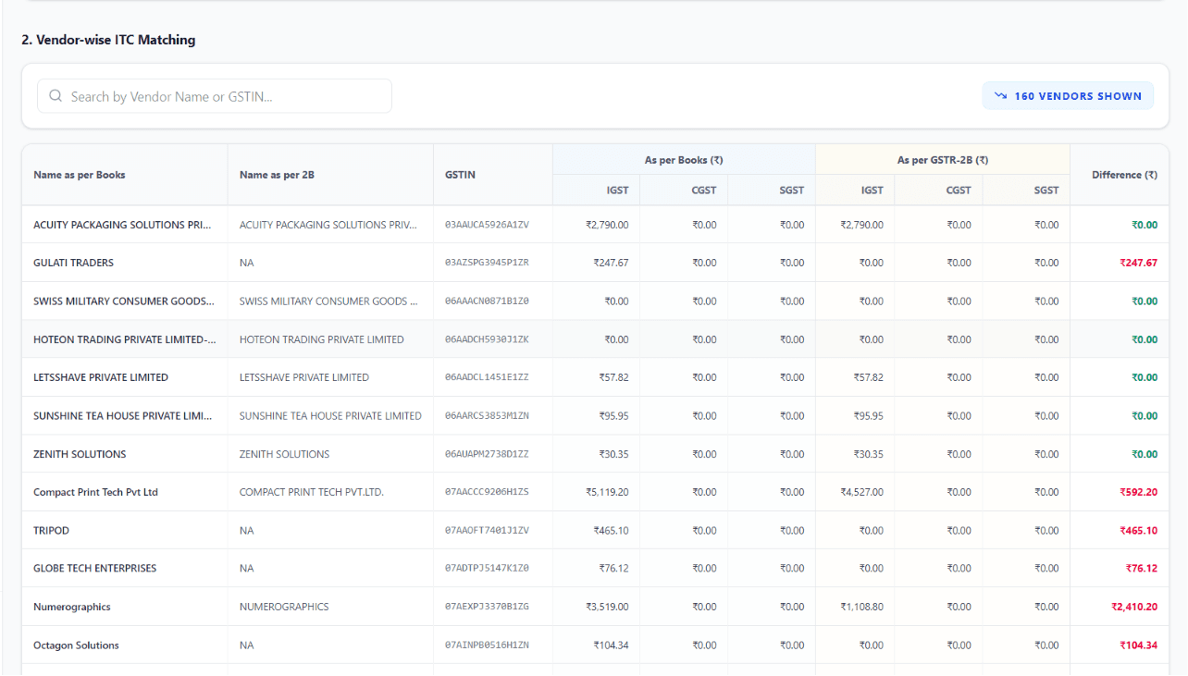Select LETSSHAVE PRIVATE LIMITED 2B name
Screen dimensions: 1188x676
tap(304, 377)
